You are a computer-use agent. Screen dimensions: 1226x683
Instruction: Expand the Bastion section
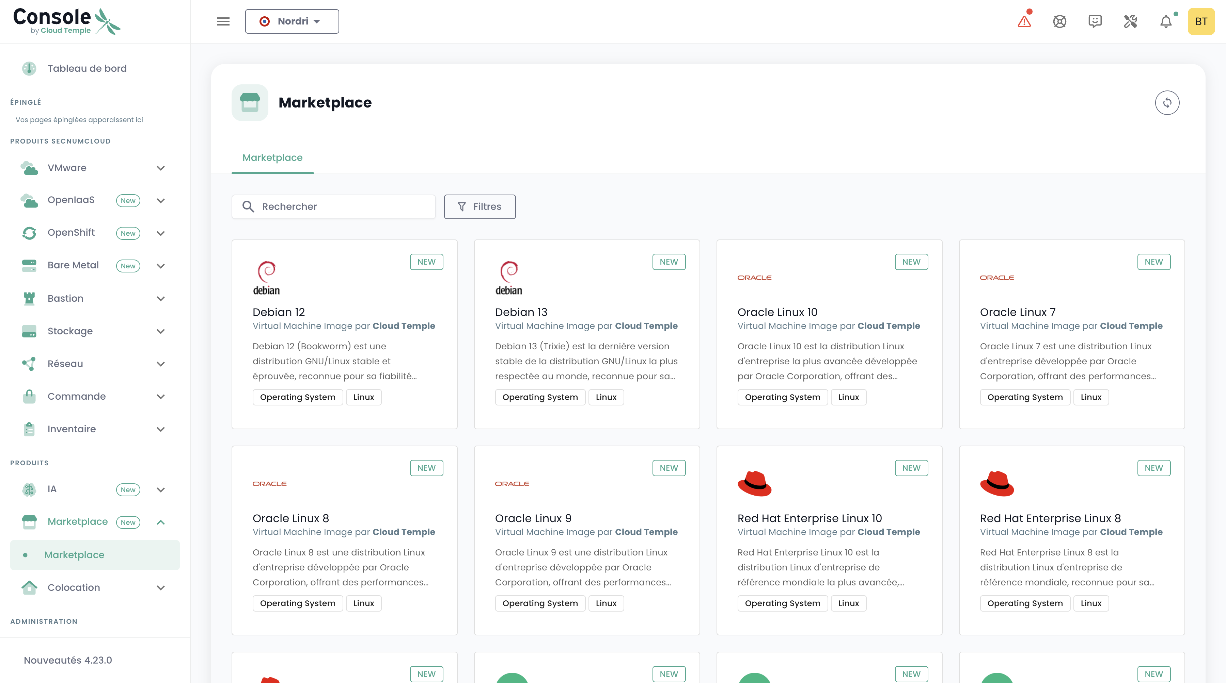coord(161,299)
